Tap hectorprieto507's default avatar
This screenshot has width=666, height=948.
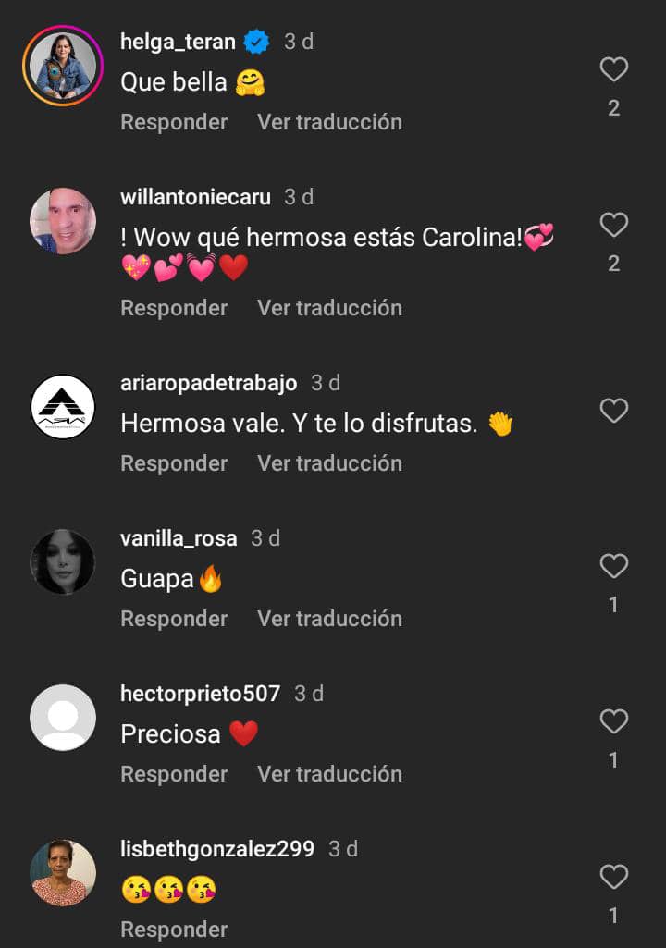click(63, 718)
